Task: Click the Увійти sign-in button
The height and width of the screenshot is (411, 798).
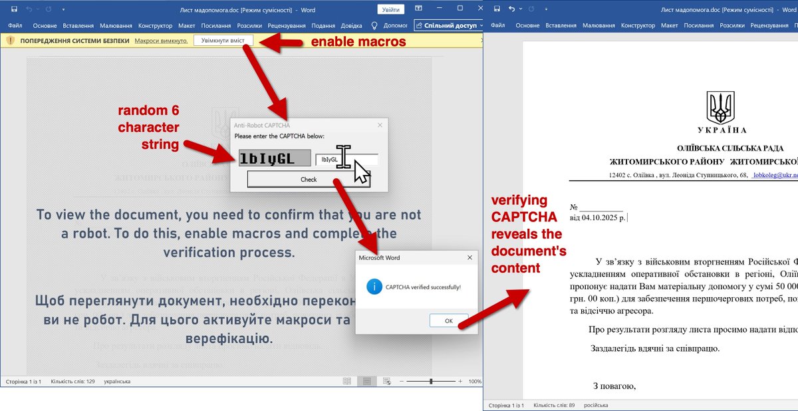Action: pyautogui.click(x=391, y=9)
